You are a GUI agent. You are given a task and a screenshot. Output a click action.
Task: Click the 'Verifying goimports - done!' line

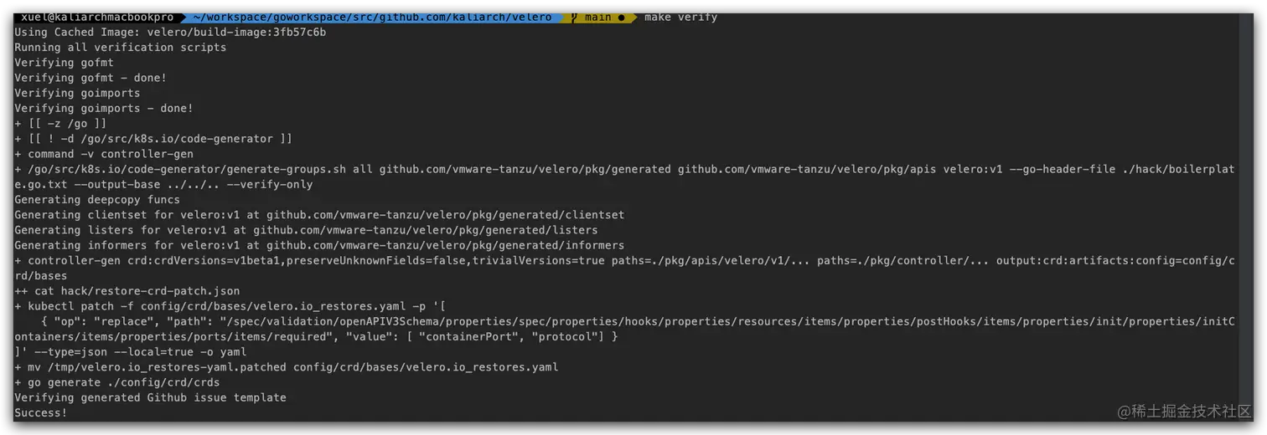point(104,108)
